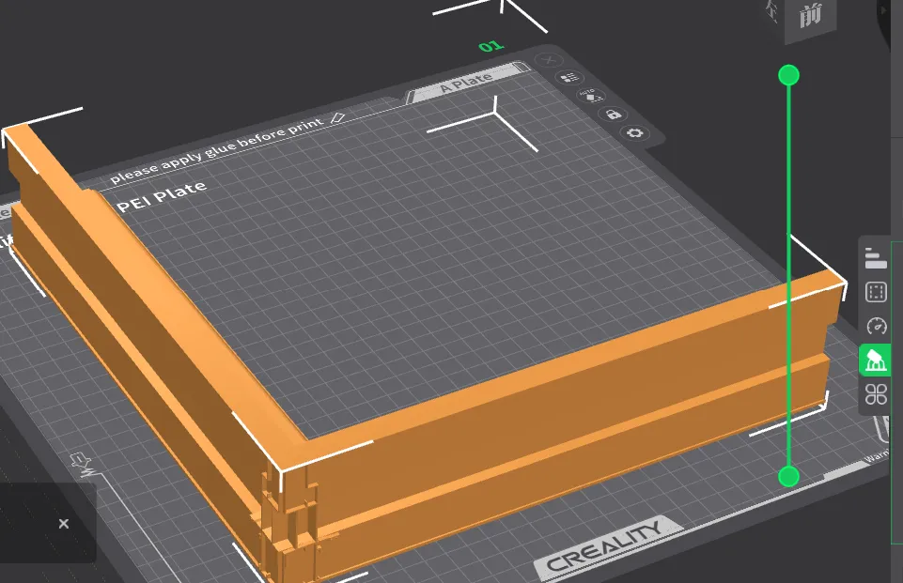Open the plate object list icon
This screenshot has width=903, height=583.
point(568,78)
